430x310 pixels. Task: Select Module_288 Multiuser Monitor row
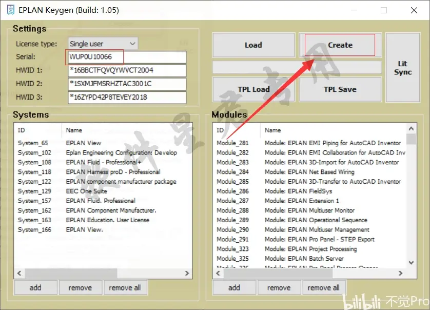point(309,210)
